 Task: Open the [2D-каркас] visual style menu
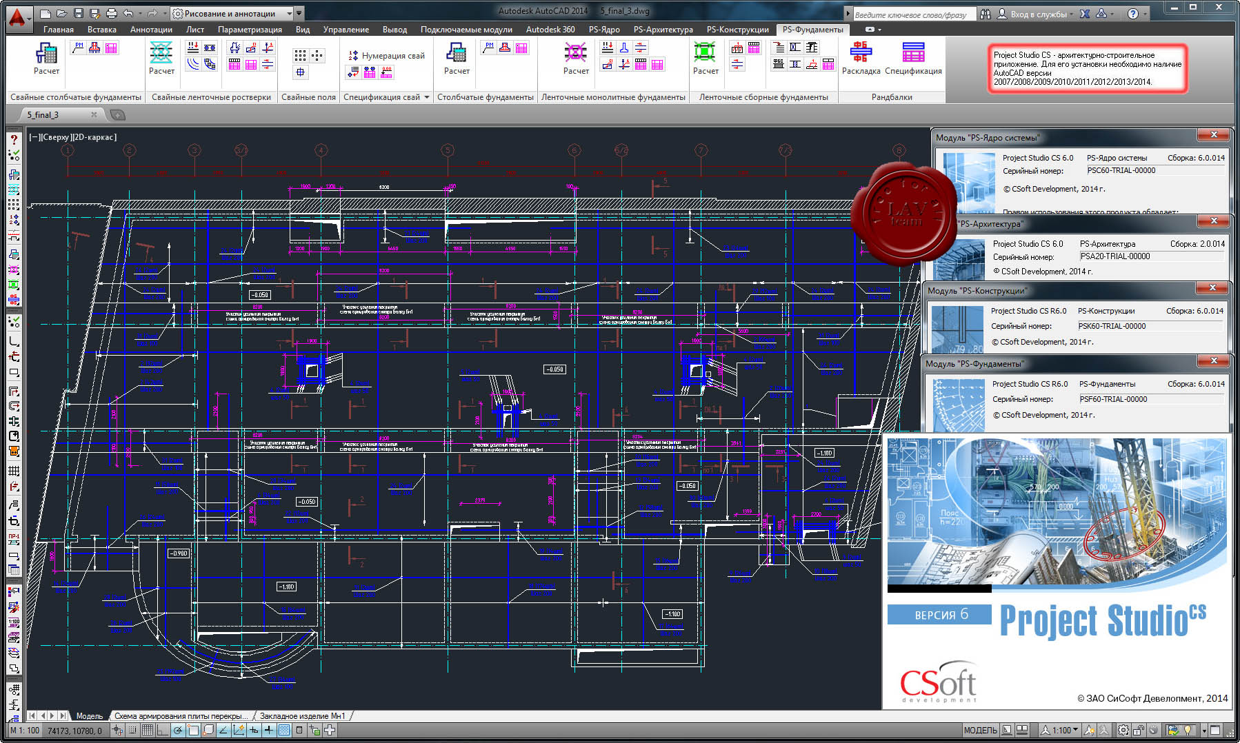tap(94, 137)
